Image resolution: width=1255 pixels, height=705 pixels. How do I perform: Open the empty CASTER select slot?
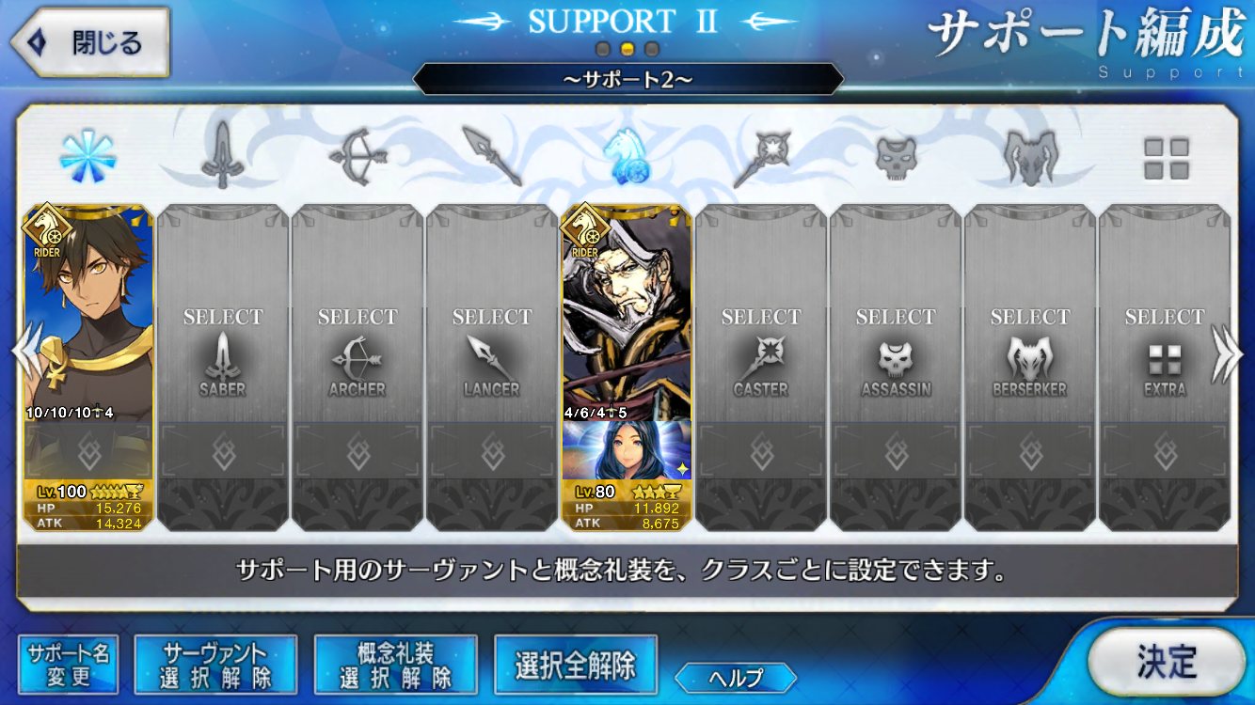pyautogui.click(x=761, y=368)
